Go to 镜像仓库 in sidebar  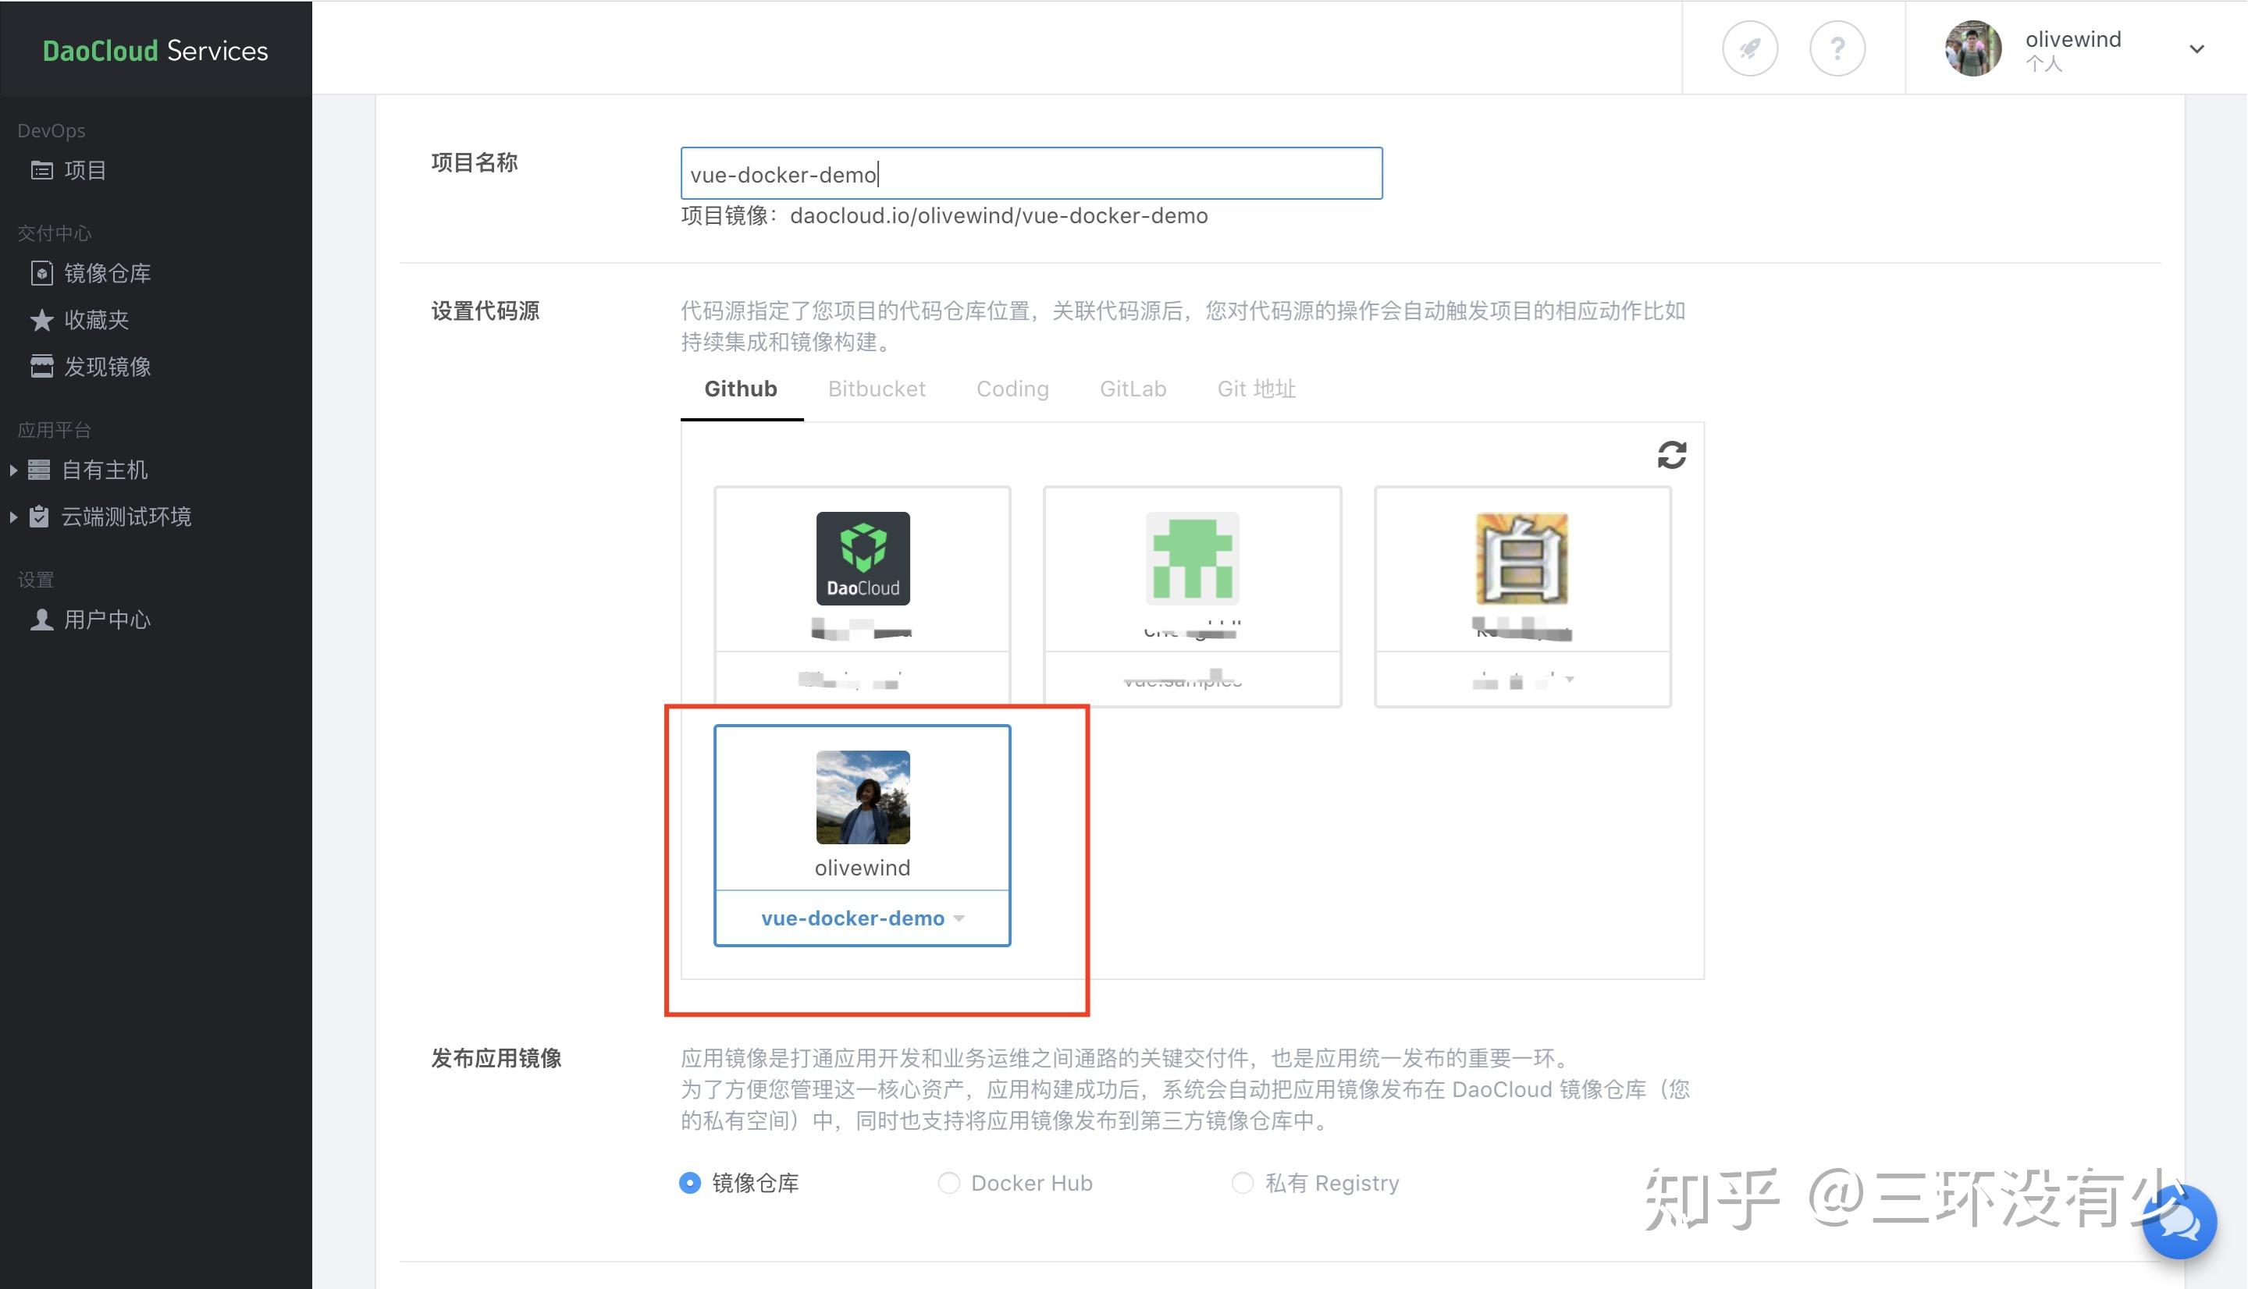pyautogui.click(x=106, y=272)
